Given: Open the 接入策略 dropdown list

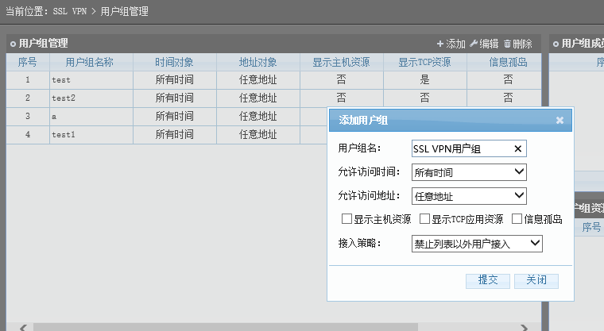Looking at the screenshot, I should (534, 243).
